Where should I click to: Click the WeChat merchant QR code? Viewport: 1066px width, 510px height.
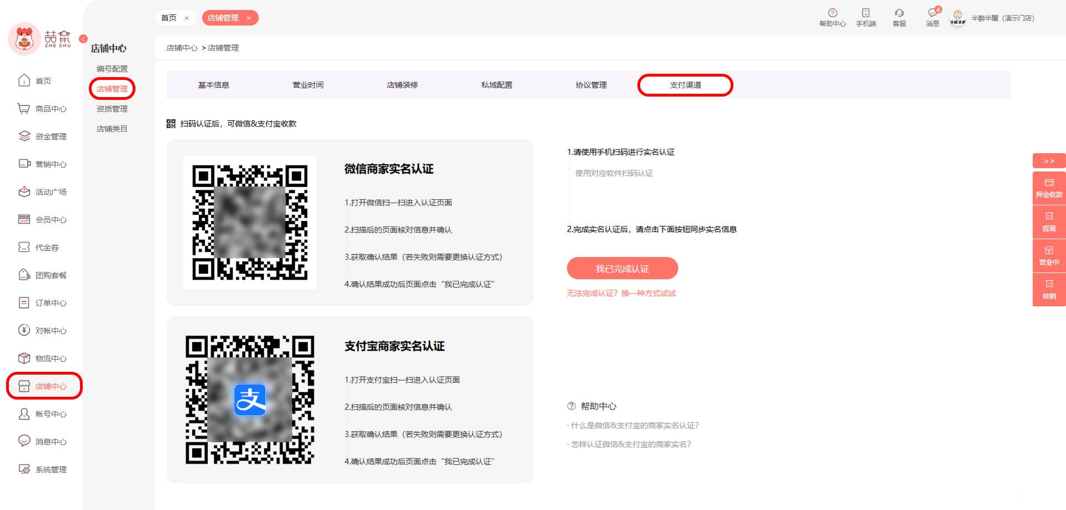point(250,222)
